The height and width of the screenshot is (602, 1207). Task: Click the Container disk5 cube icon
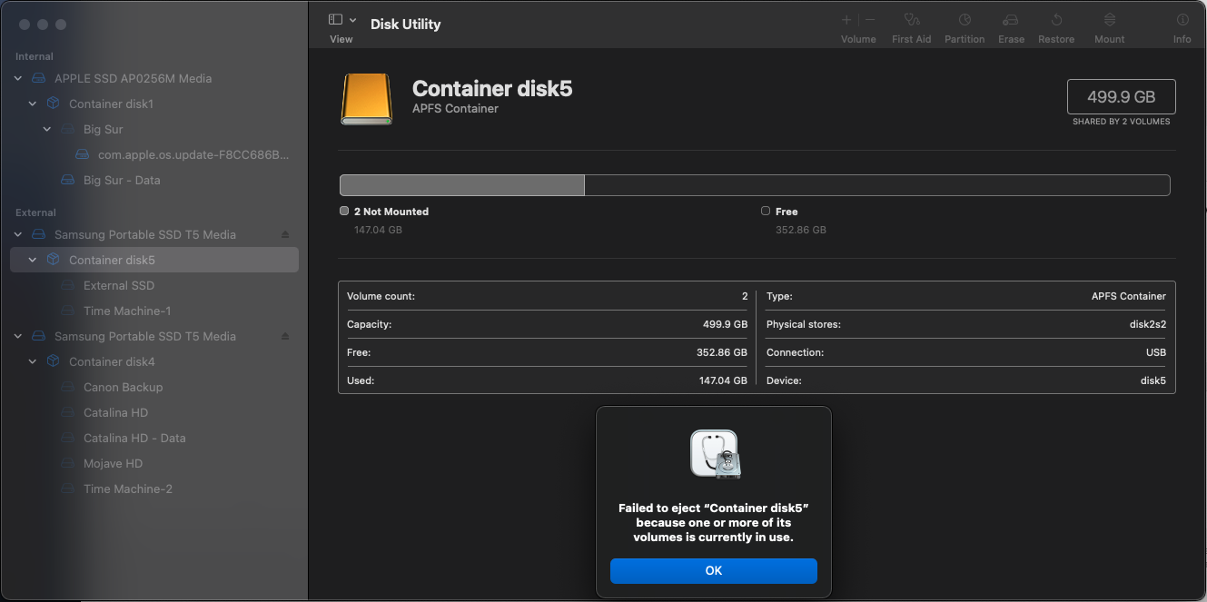[53, 260]
